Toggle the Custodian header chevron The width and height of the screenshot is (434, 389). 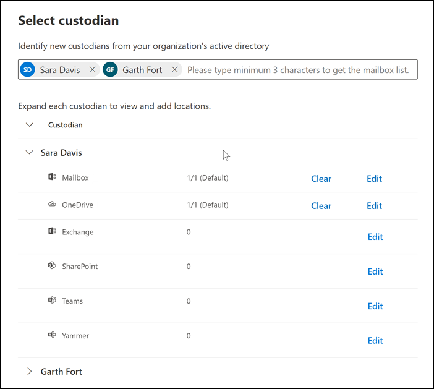point(29,124)
